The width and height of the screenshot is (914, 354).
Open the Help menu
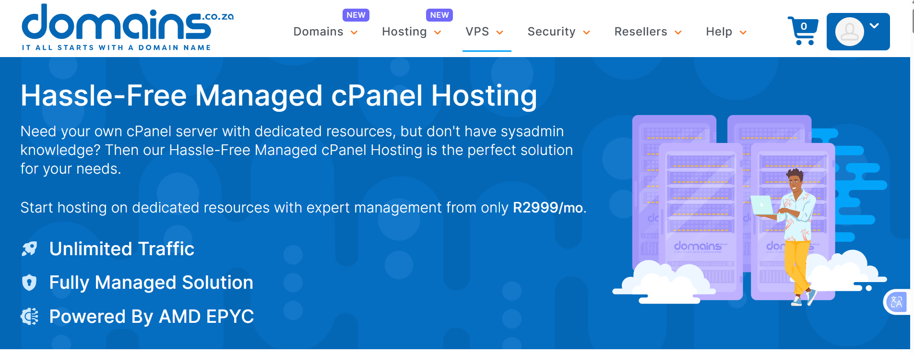[726, 32]
